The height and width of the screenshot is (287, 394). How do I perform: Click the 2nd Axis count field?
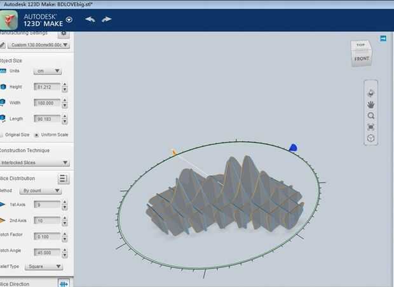coord(47,220)
